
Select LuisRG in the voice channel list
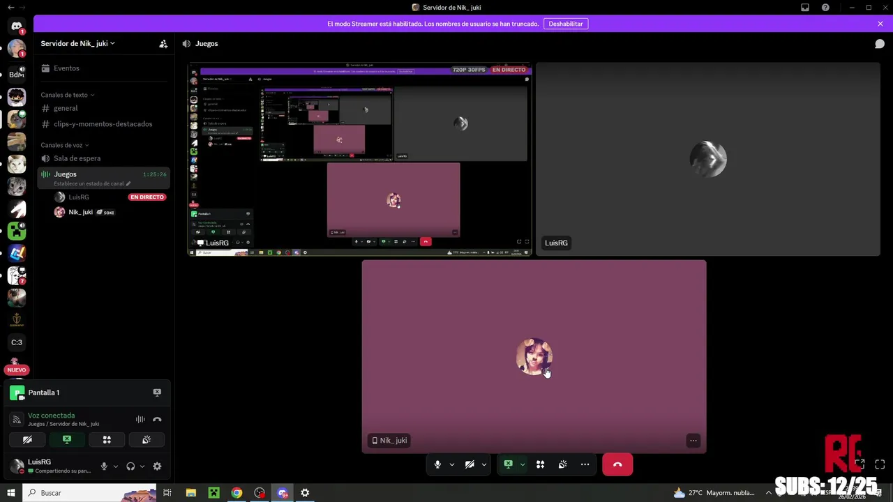click(110, 197)
